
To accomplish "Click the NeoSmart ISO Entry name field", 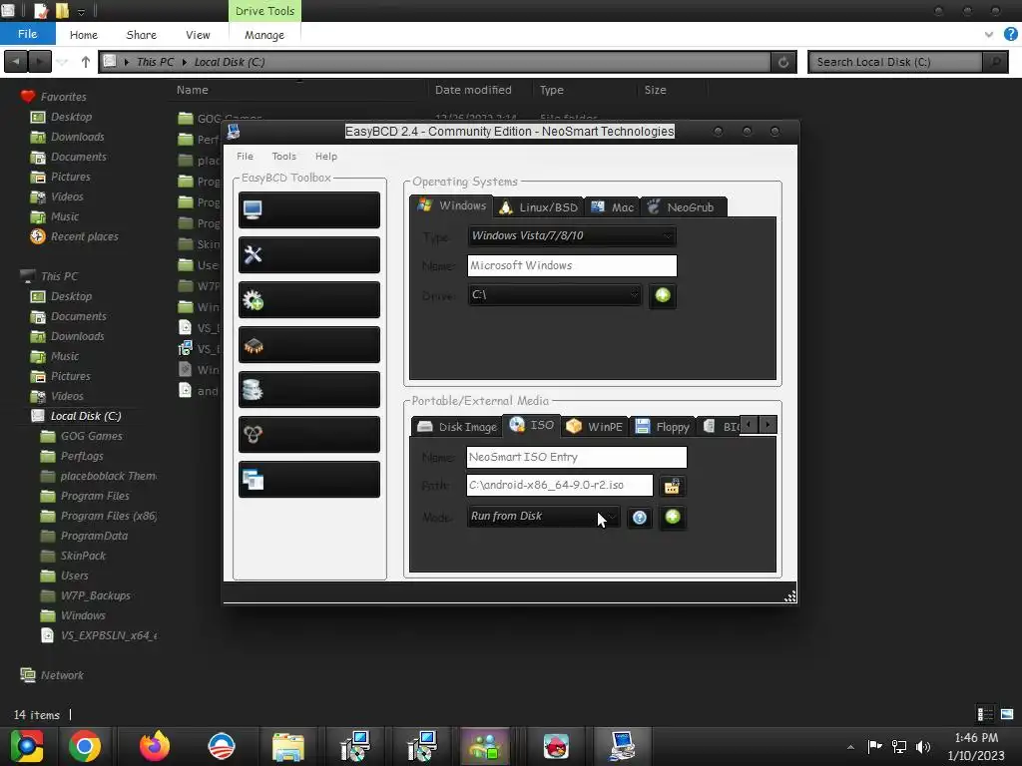I will [x=576, y=457].
